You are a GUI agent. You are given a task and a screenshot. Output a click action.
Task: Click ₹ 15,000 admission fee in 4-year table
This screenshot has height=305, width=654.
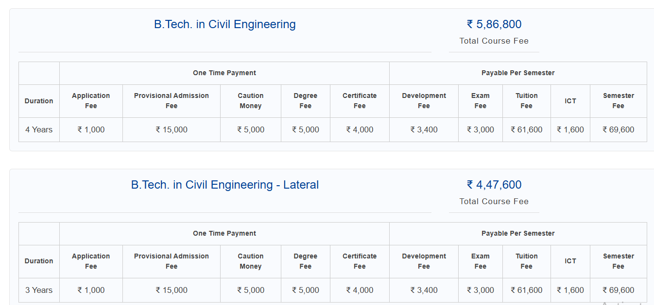[172, 129]
